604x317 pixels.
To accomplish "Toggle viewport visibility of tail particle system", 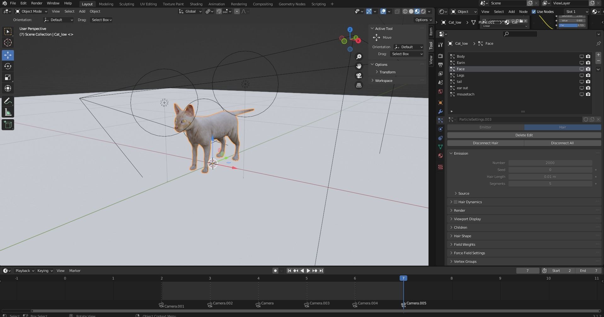I will (582, 82).
